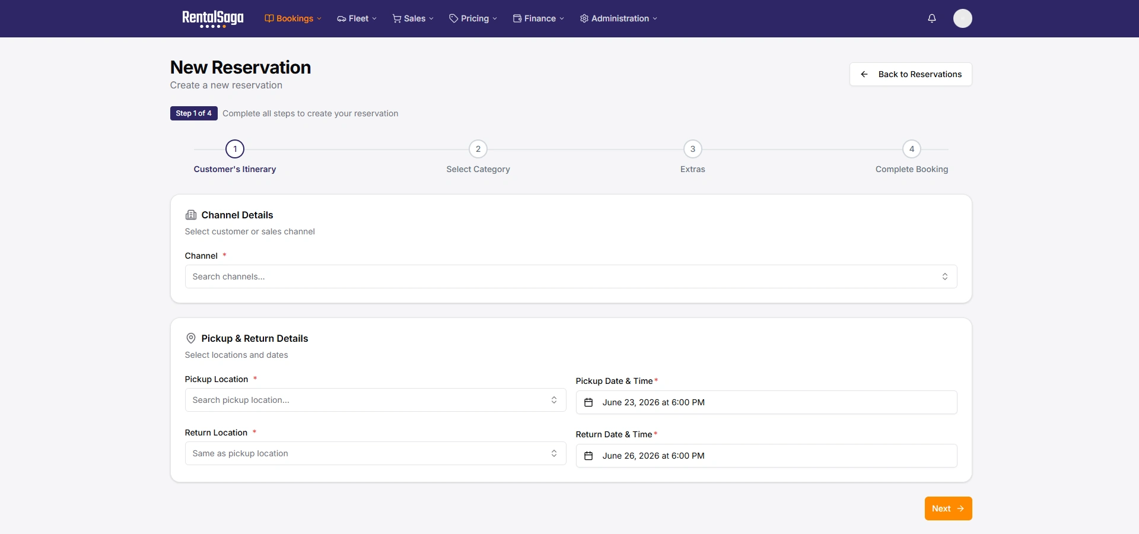This screenshot has width=1139, height=534.
Task: Click the Select Category step label
Action: pyautogui.click(x=478, y=169)
